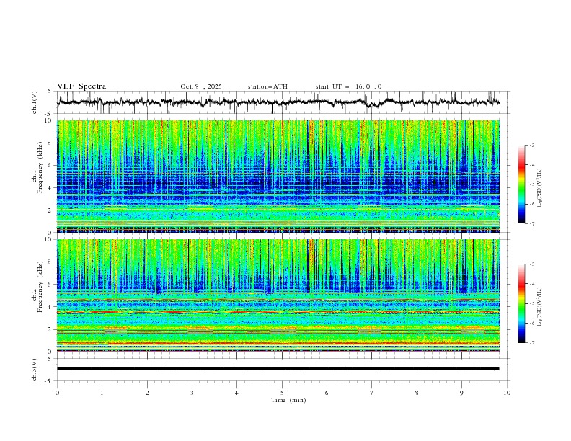This screenshot has width=571, height=441.
Task: Click the "ch.3(V)" axis label
Action: [35, 370]
